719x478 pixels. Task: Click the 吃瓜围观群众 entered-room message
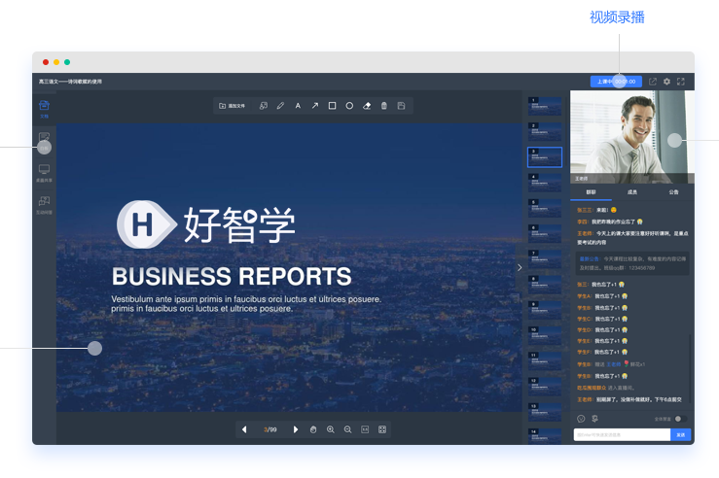(x=605, y=388)
